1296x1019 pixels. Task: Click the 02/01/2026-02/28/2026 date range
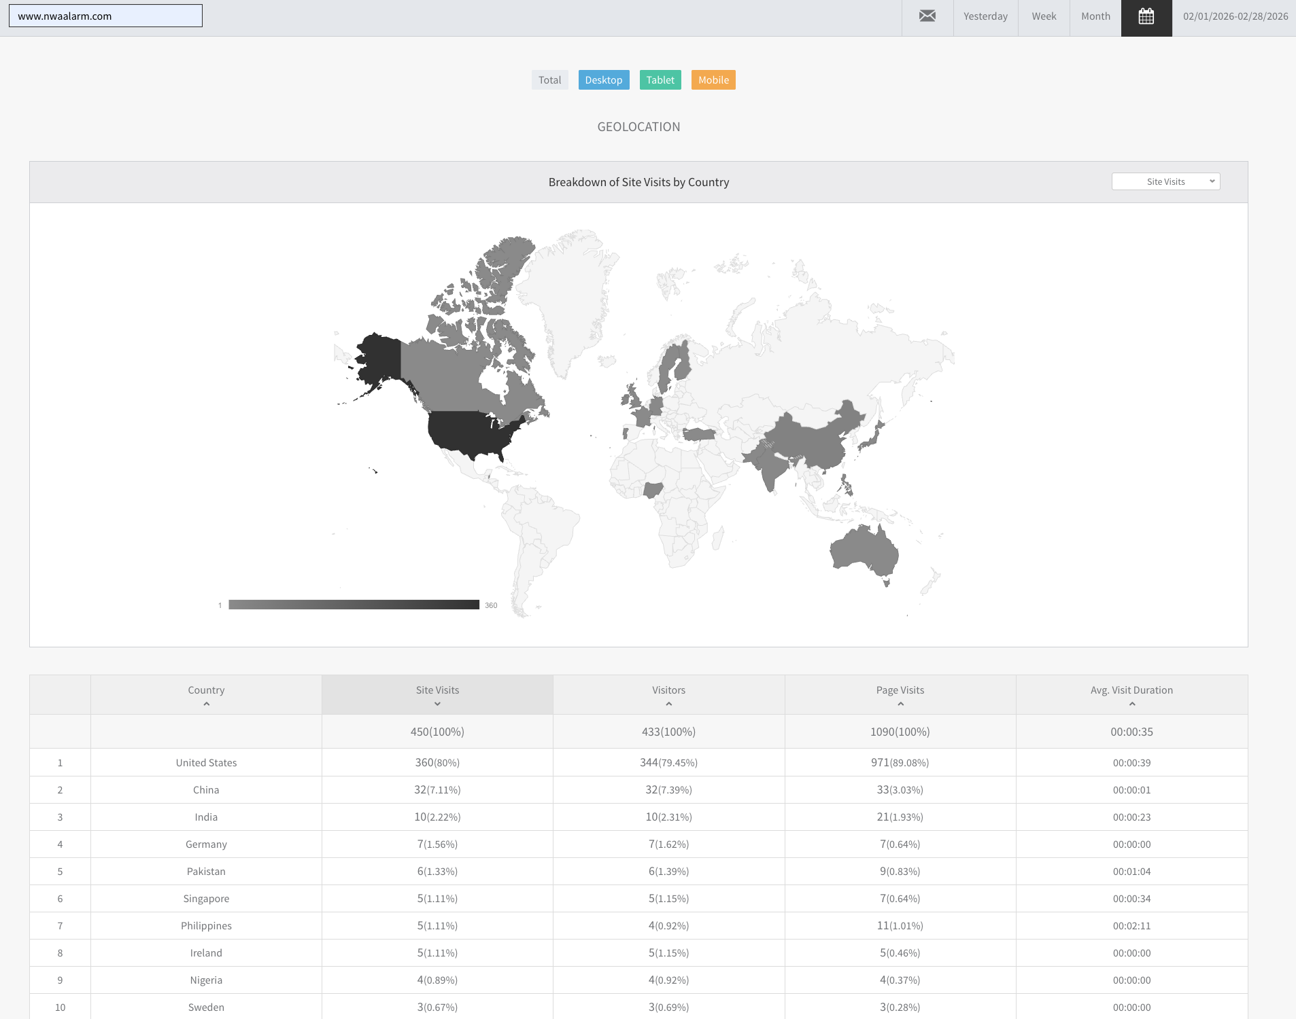[x=1235, y=16]
